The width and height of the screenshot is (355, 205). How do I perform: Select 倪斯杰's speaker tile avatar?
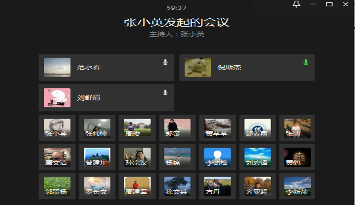(197, 67)
